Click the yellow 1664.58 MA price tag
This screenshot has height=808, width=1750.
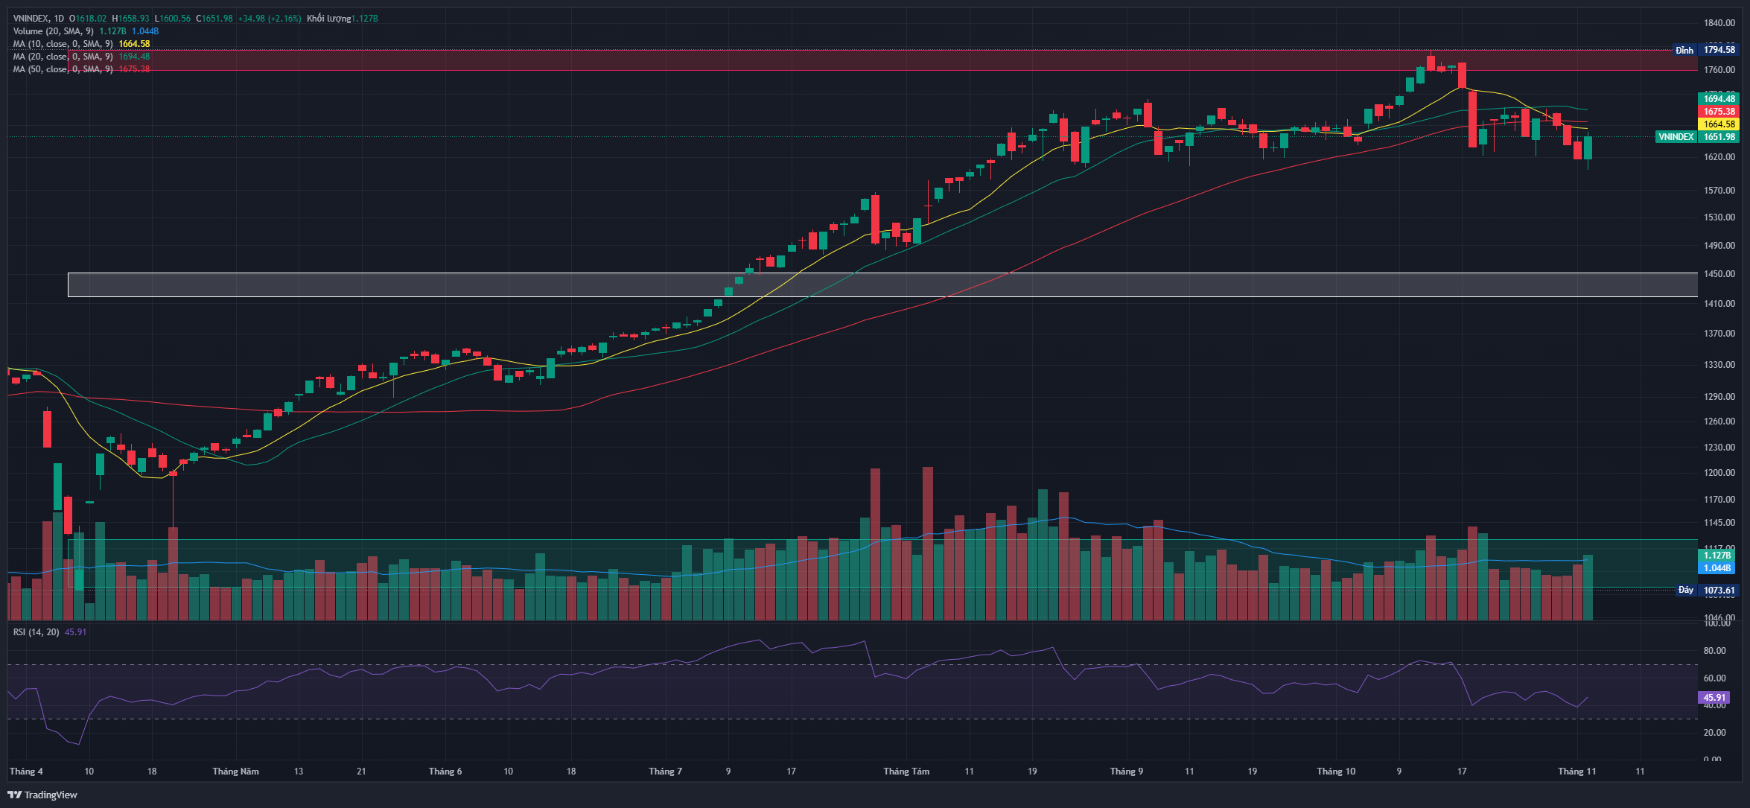(1719, 124)
